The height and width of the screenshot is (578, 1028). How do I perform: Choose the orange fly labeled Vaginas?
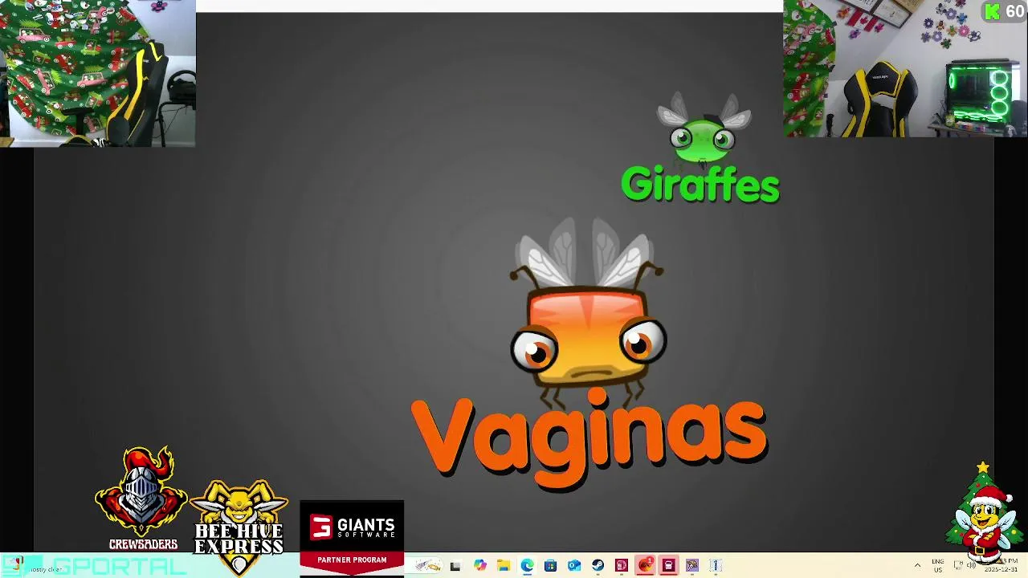click(589, 353)
